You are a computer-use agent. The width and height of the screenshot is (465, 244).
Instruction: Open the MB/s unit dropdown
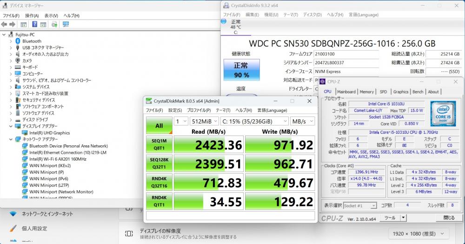click(302, 121)
